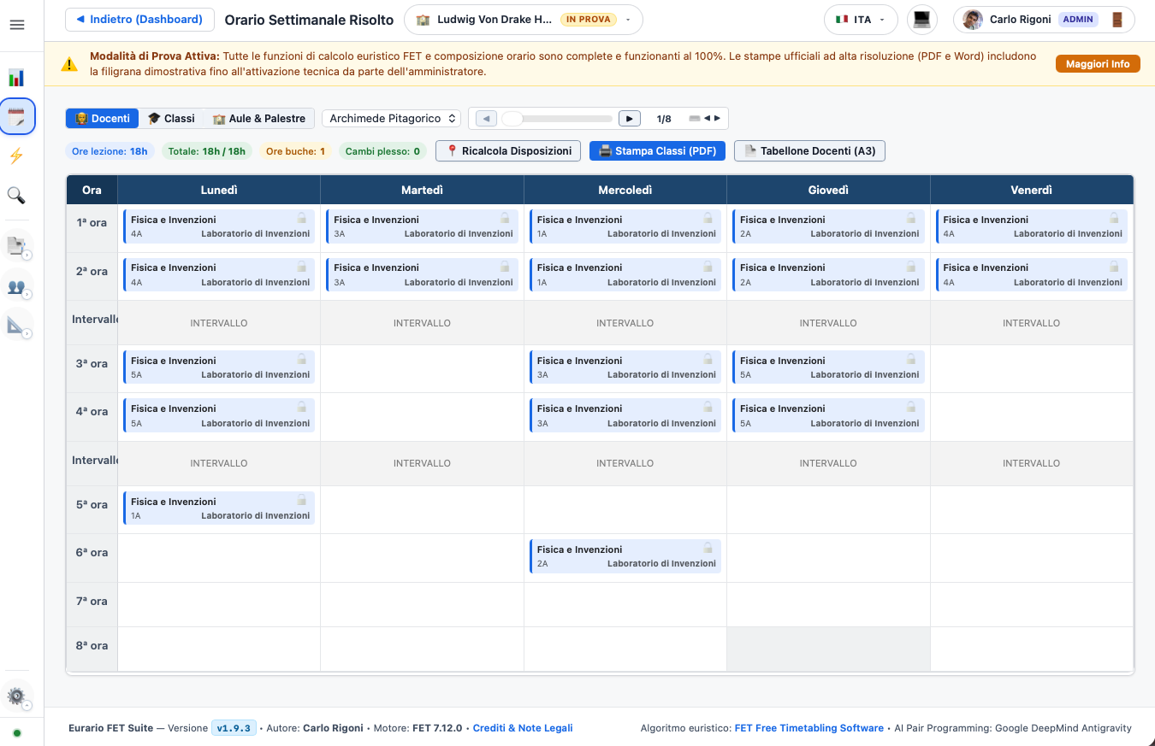Open the hamburger menu in the sidebar

(x=16, y=25)
